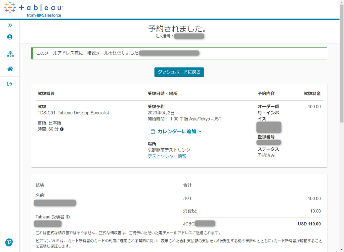344x252 pixels.
Task: Click the info icon beside 時間: 60 分
Action: [x=62, y=129]
